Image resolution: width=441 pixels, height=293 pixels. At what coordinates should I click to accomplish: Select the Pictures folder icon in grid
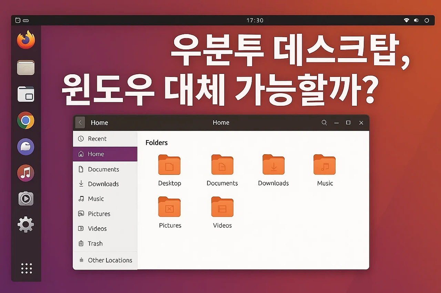click(170, 207)
